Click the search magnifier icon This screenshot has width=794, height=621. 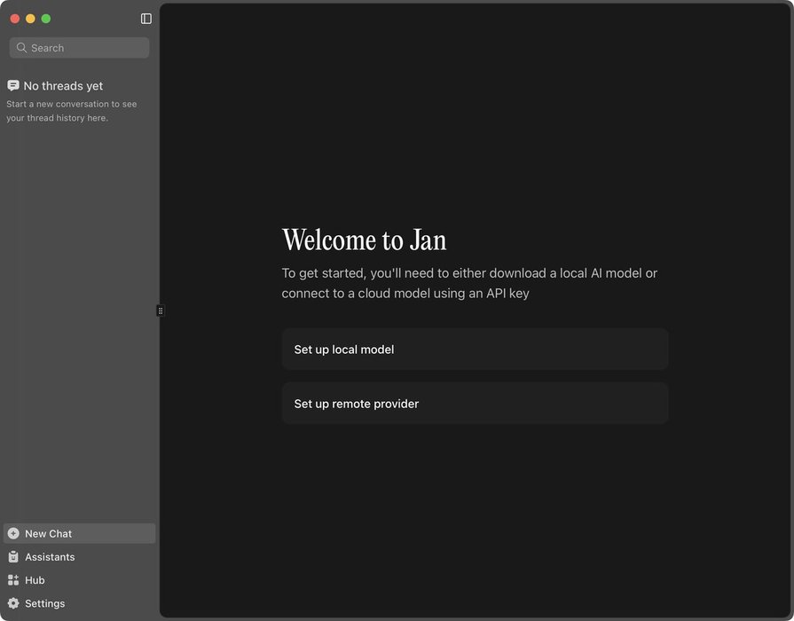(x=21, y=48)
